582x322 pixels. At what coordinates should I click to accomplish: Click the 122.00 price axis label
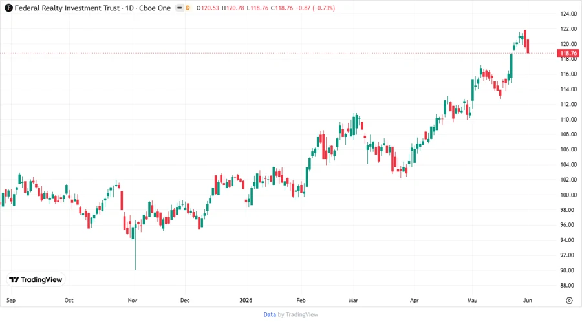coord(568,29)
